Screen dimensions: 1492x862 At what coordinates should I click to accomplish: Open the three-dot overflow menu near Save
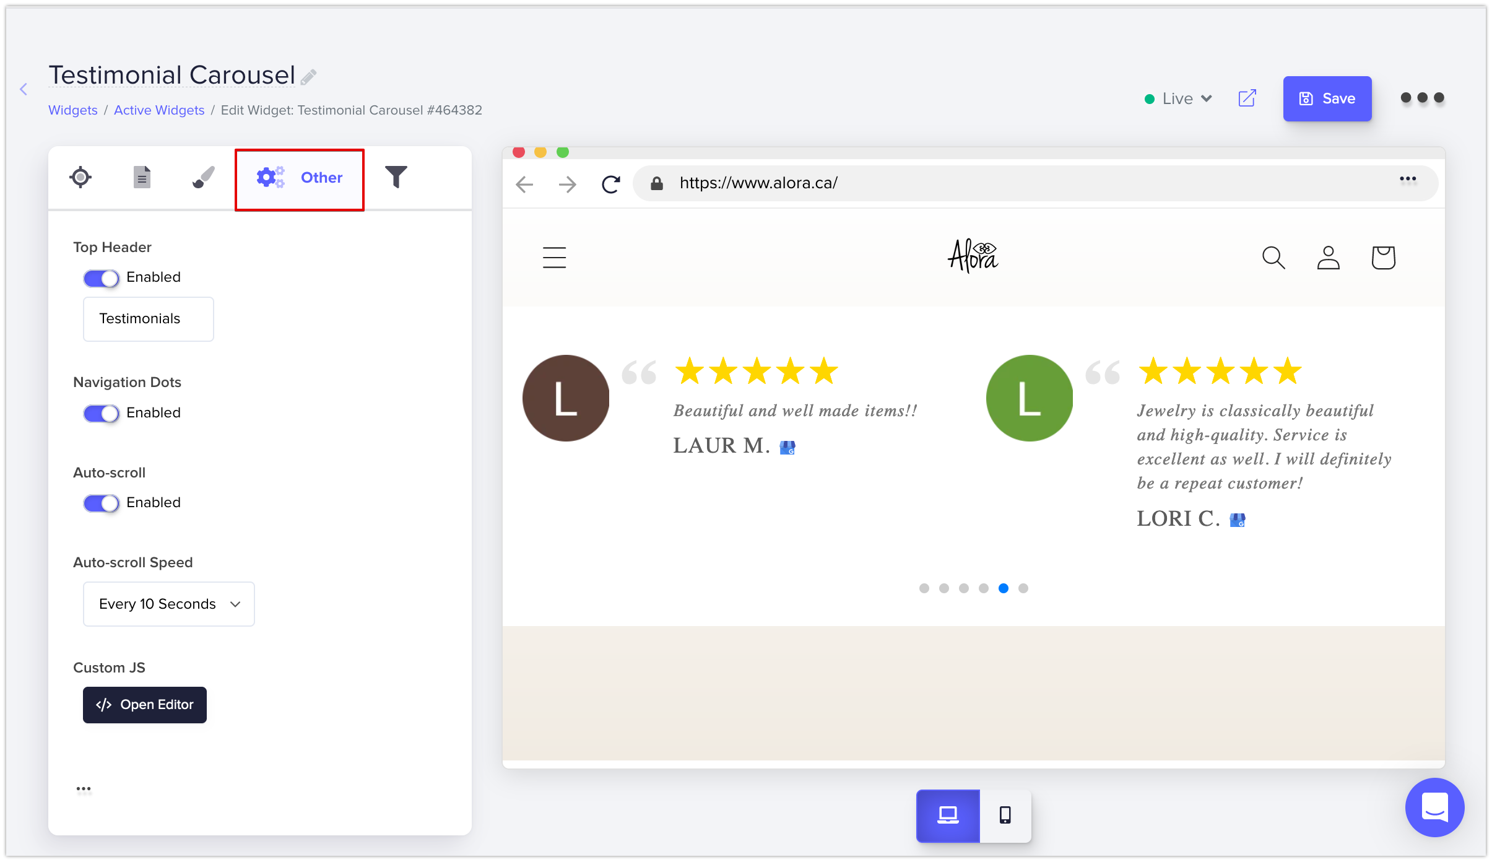pyautogui.click(x=1421, y=98)
